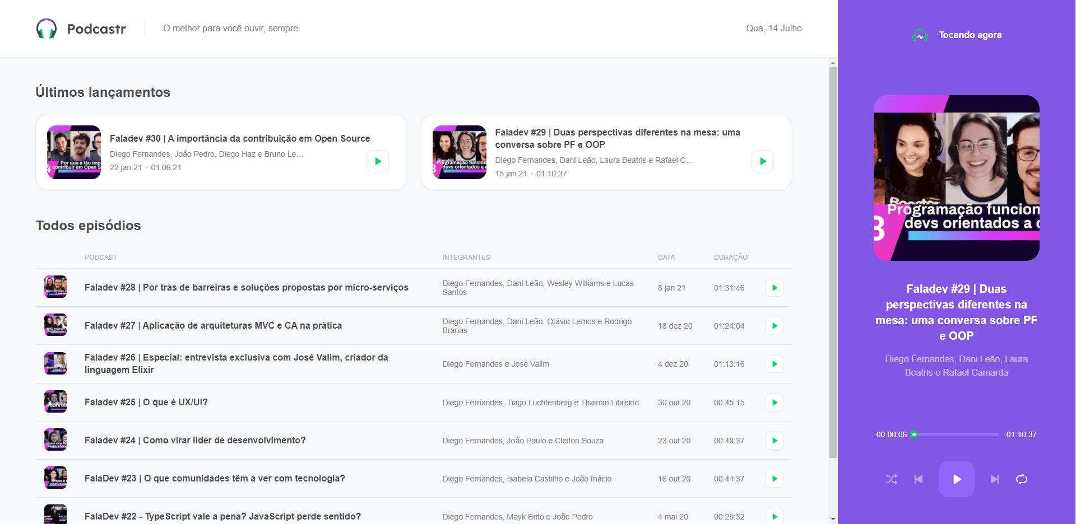Toggle repeat loop in the player

[x=1022, y=479]
